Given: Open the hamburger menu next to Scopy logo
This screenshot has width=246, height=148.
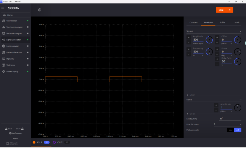Looking at the screenshot, I should pos(3,8).
